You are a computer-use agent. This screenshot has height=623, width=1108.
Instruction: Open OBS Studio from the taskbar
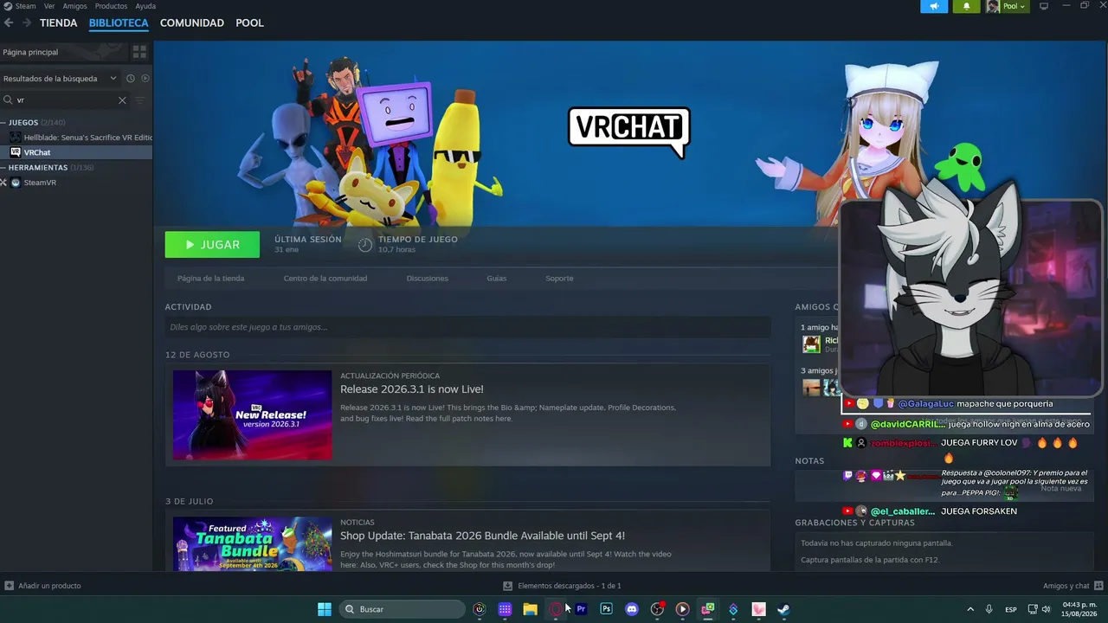pyautogui.click(x=657, y=609)
